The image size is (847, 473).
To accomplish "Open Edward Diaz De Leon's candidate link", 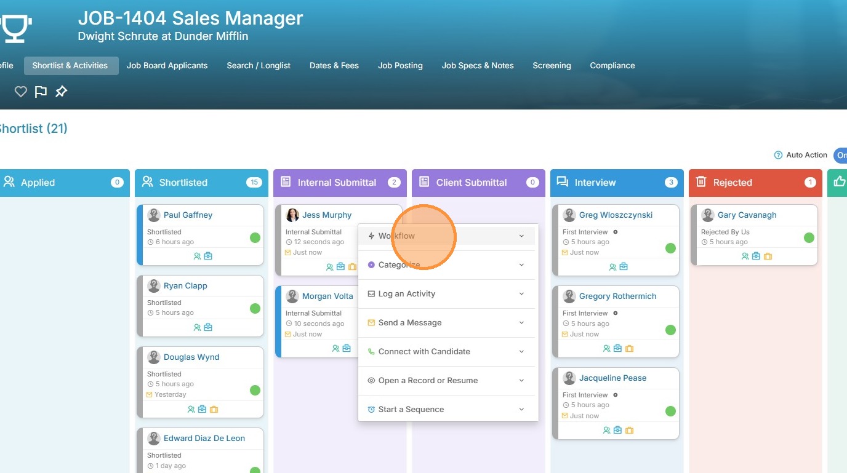I will pos(204,439).
